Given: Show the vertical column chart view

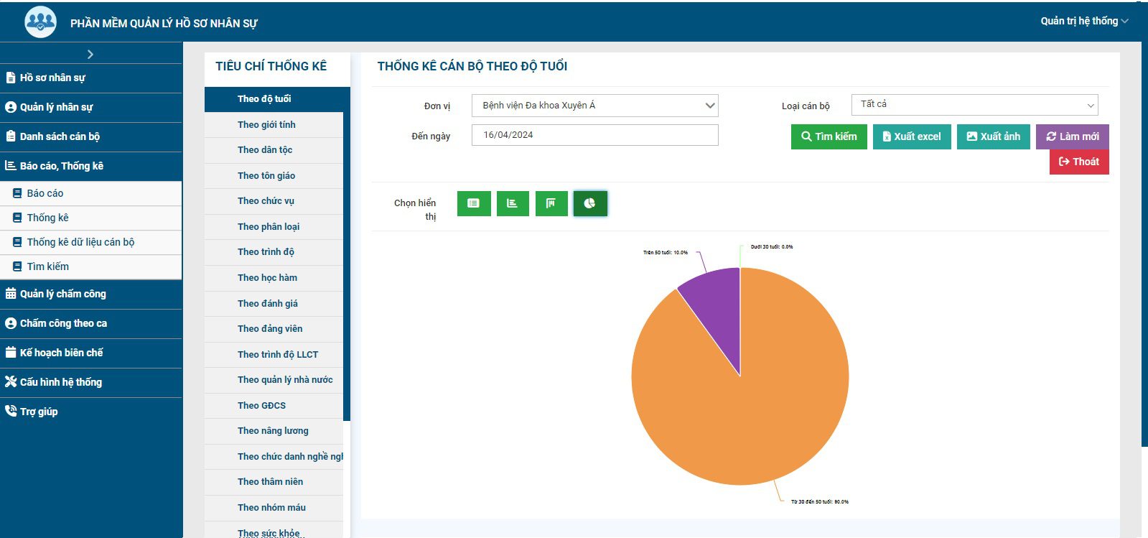Looking at the screenshot, I should tap(551, 203).
